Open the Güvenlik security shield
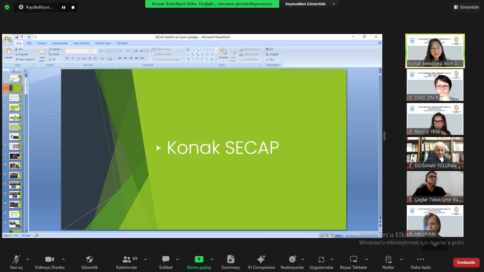The width and height of the screenshot is (484, 272). pyautogui.click(x=90, y=262)
